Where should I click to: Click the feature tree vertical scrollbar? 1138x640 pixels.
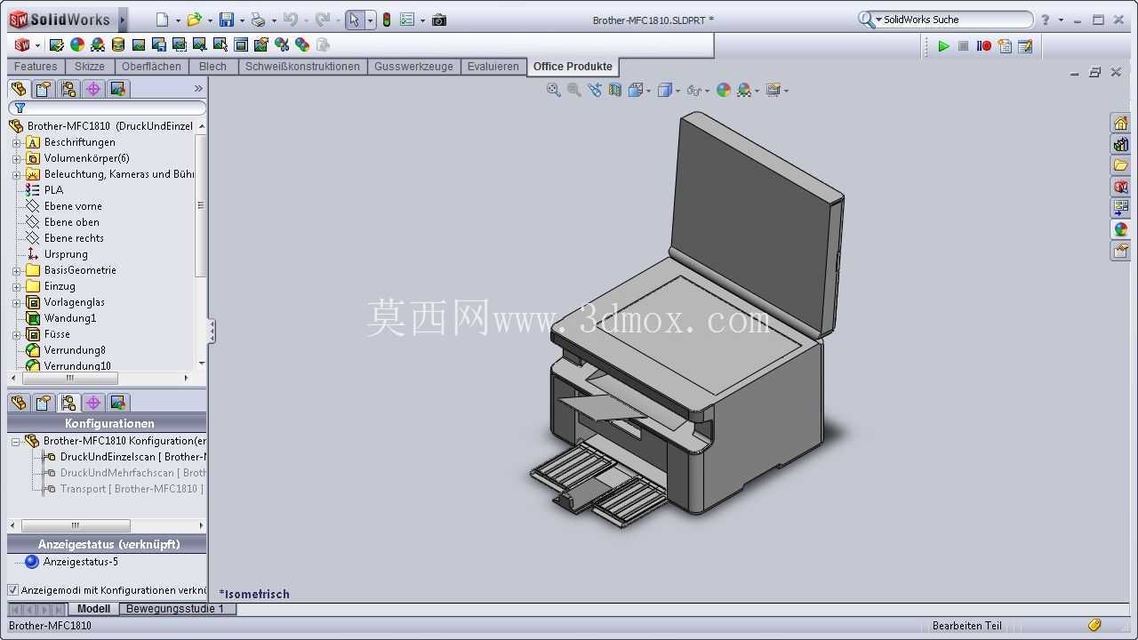point(201,205)
